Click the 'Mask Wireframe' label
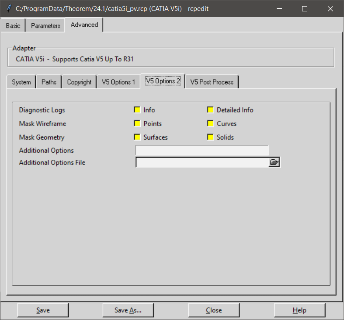 [42, 123]
